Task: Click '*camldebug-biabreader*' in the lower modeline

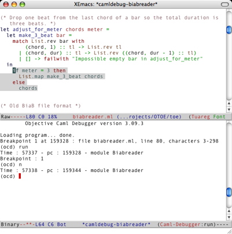Action: click(116, 224)
